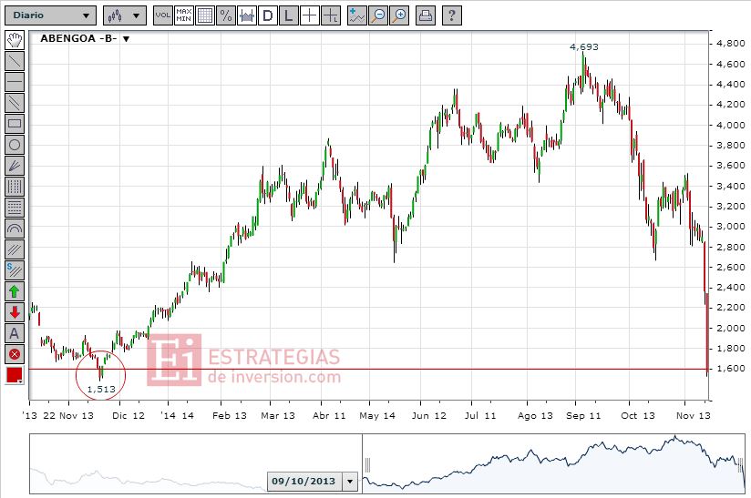Viewport: 751px width, 498px height.
Task: Select the S speed lines tool
Action: coord(15,270)
